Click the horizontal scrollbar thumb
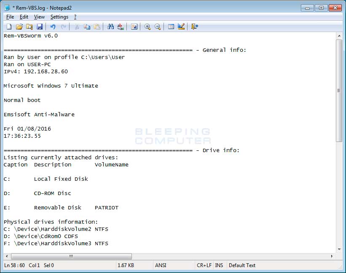This screenshot has width=346, height=273. tap(71, 256)
